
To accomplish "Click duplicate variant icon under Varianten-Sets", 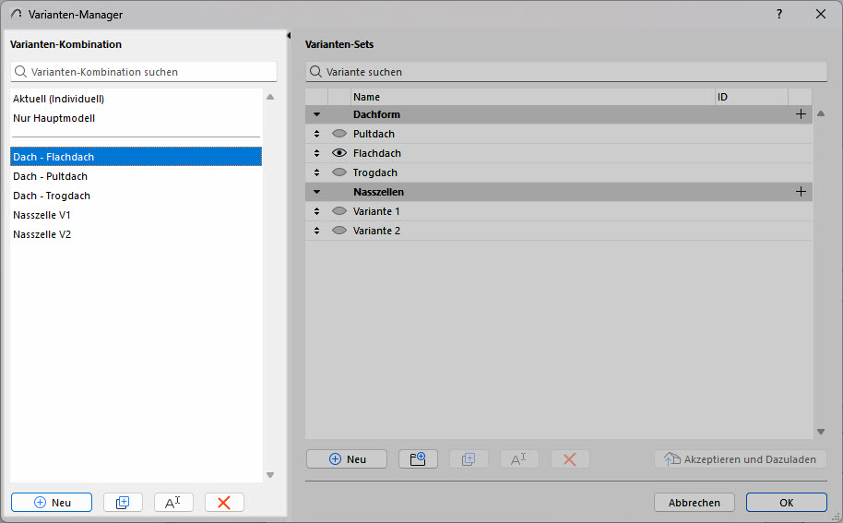I will point(469,459).
